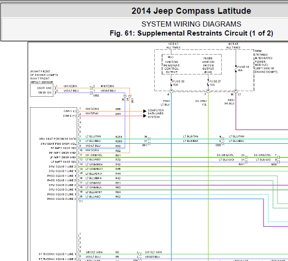The width and height of the screenshot is (288, 261).
Task: Click the "SNSR SIG" terminal label
Action: click(x=45, y=93)
